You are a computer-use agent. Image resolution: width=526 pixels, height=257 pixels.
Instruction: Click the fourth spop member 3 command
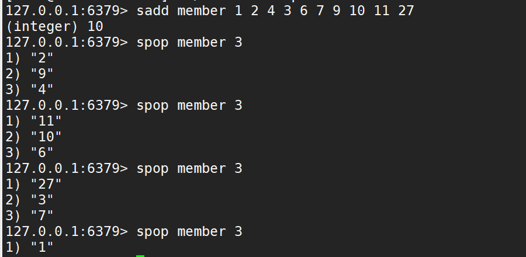coord(189,231)
